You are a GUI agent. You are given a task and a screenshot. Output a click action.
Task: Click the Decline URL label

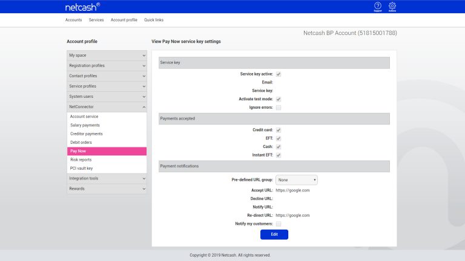(x=262, y=199)
